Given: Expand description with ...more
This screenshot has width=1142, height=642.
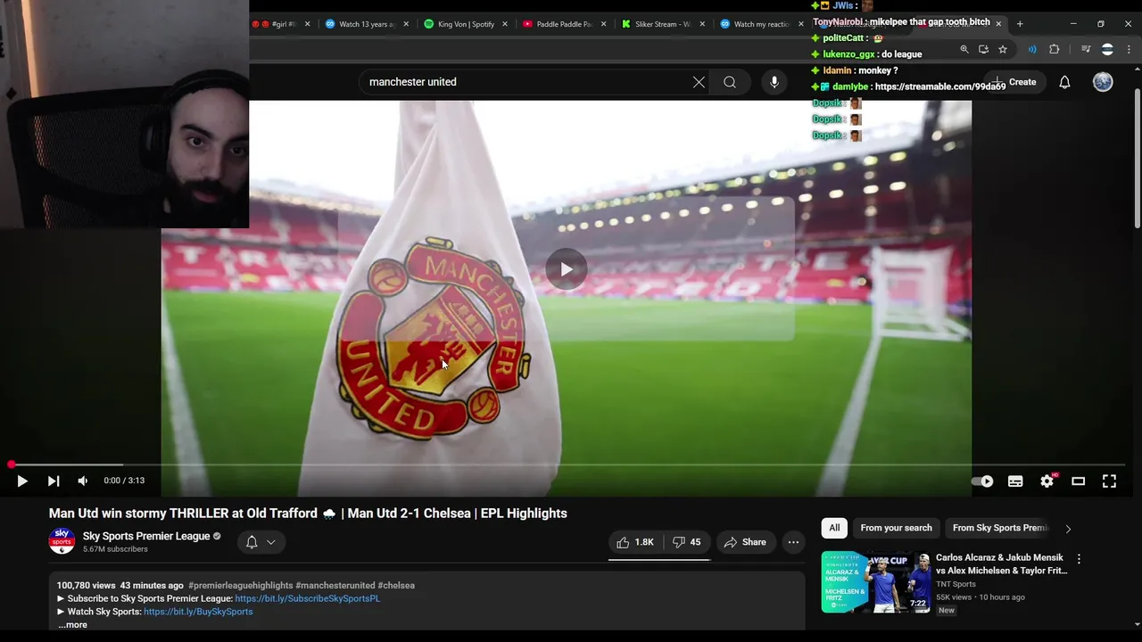Looking at the screenshot, I should [x=72, y=625].
